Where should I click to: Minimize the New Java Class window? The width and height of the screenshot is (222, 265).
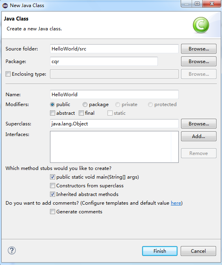pos(187,4)
